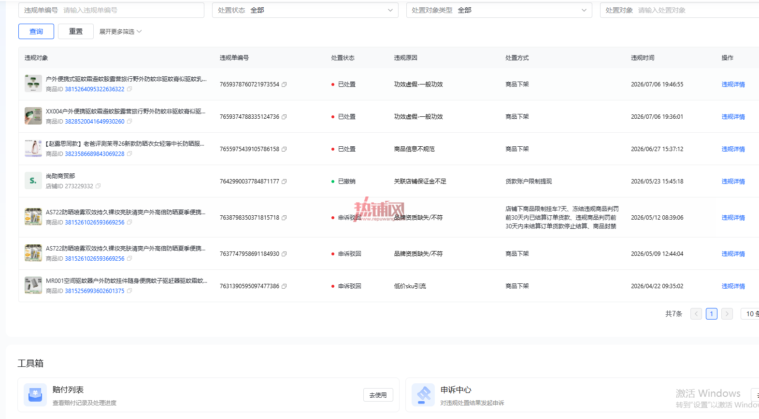This screenshot has width=759, height=419.
Task: Open 违规详情 for the 尚励商贸部 row
Action: [733, 182]
